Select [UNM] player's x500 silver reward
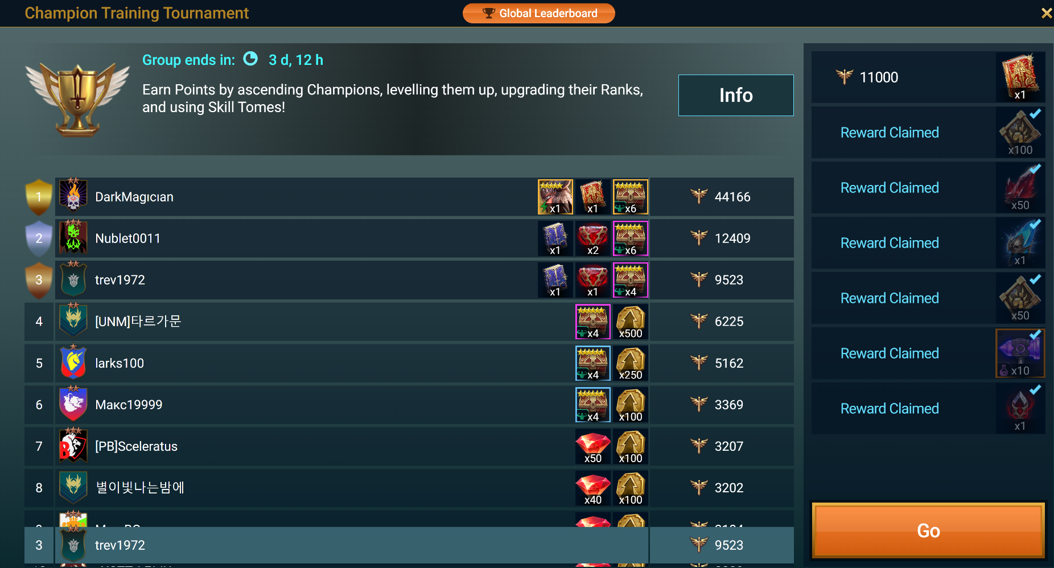The height and width of the screenshot is (568, 1054). [x=630, y=322]
